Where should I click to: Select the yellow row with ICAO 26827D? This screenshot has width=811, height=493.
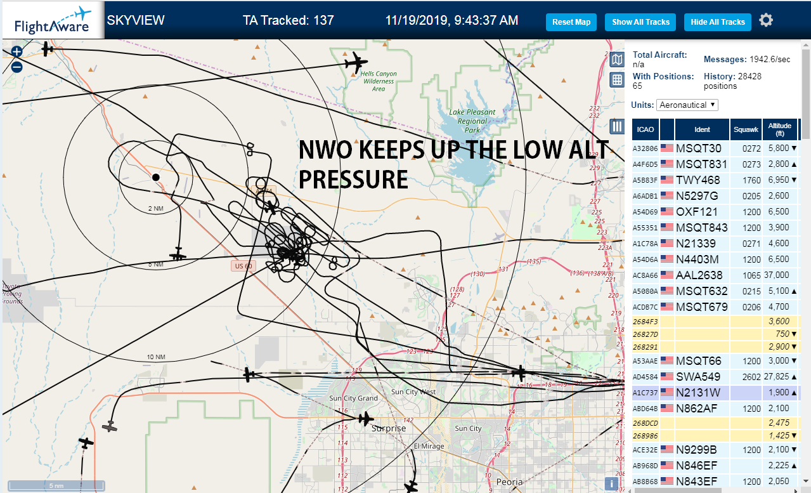(715, 334)
